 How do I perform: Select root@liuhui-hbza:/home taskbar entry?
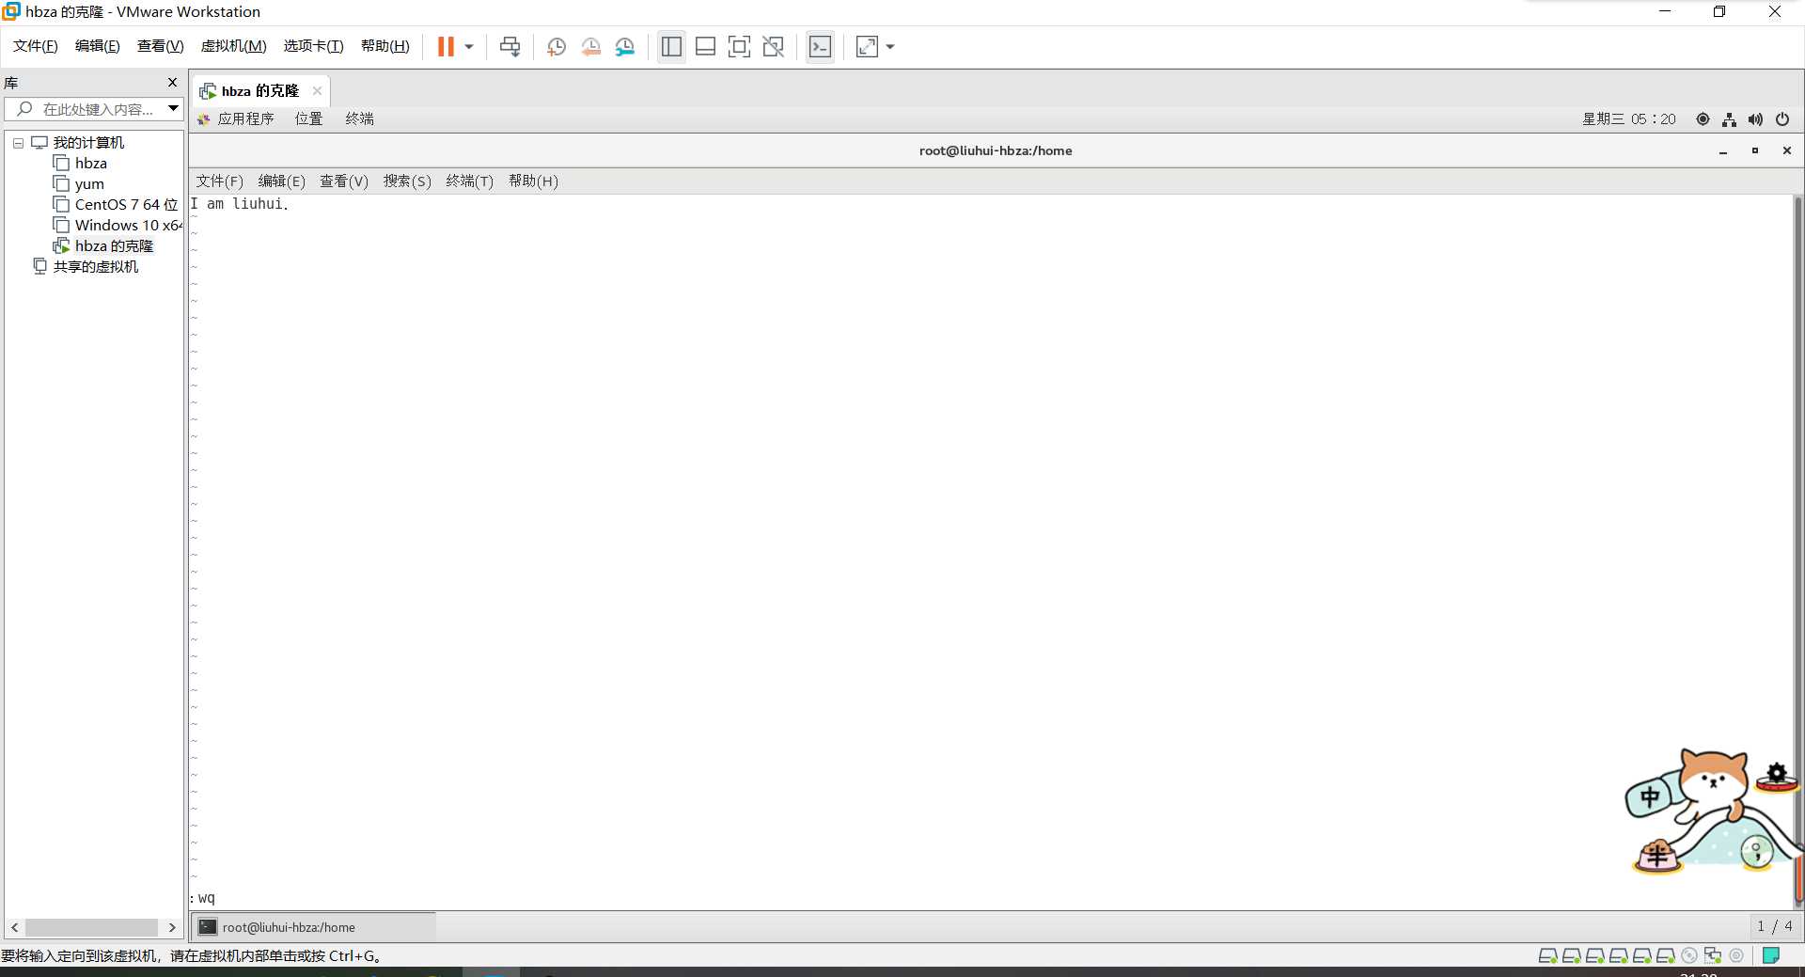click(314, 927)
